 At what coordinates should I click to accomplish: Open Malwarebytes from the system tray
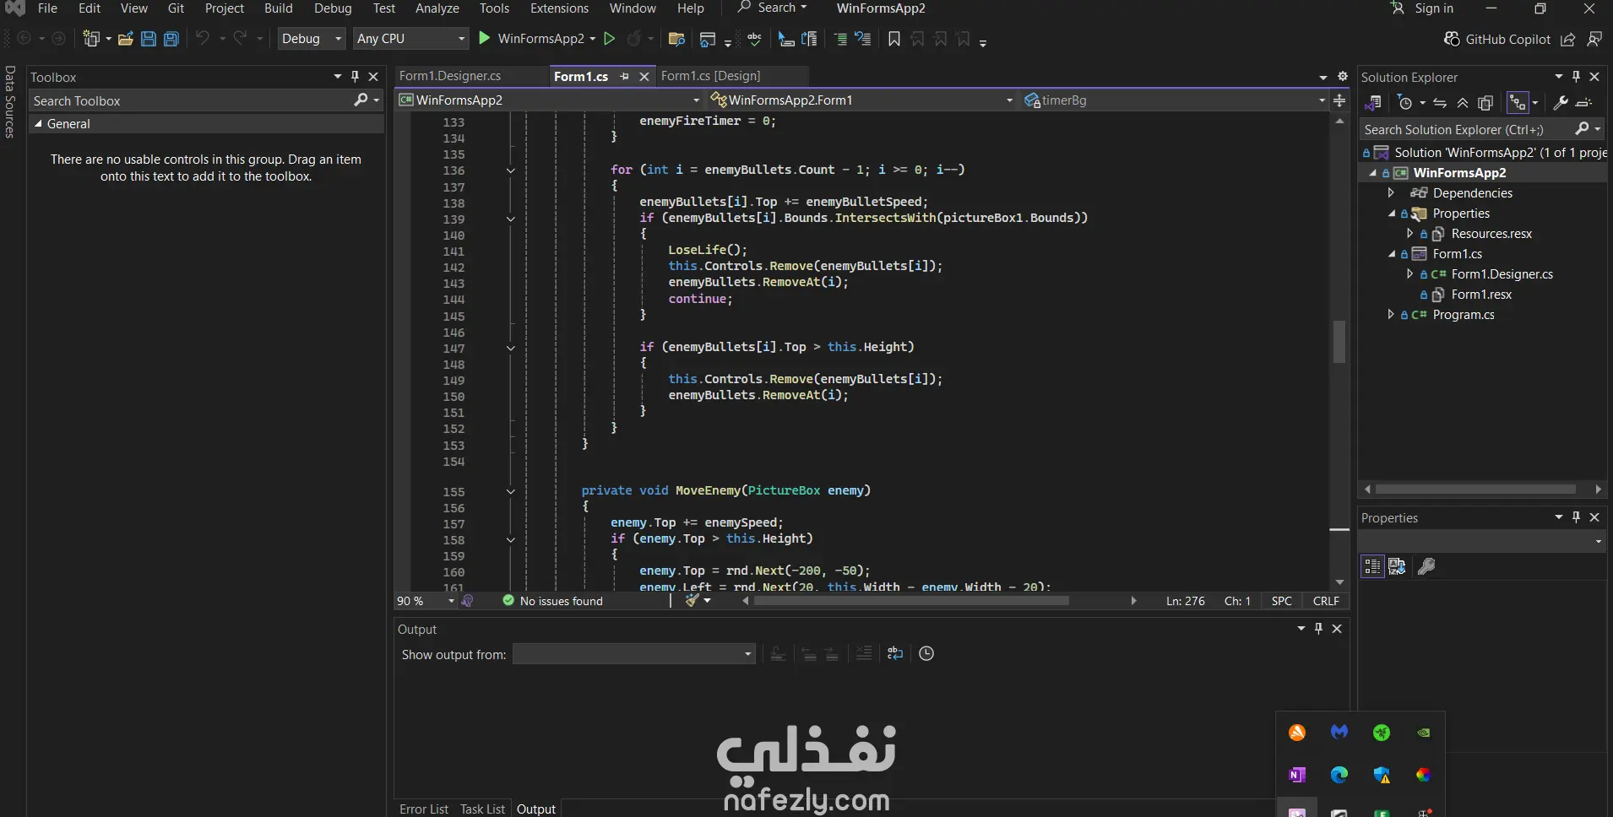click(x=1339, y=732)
